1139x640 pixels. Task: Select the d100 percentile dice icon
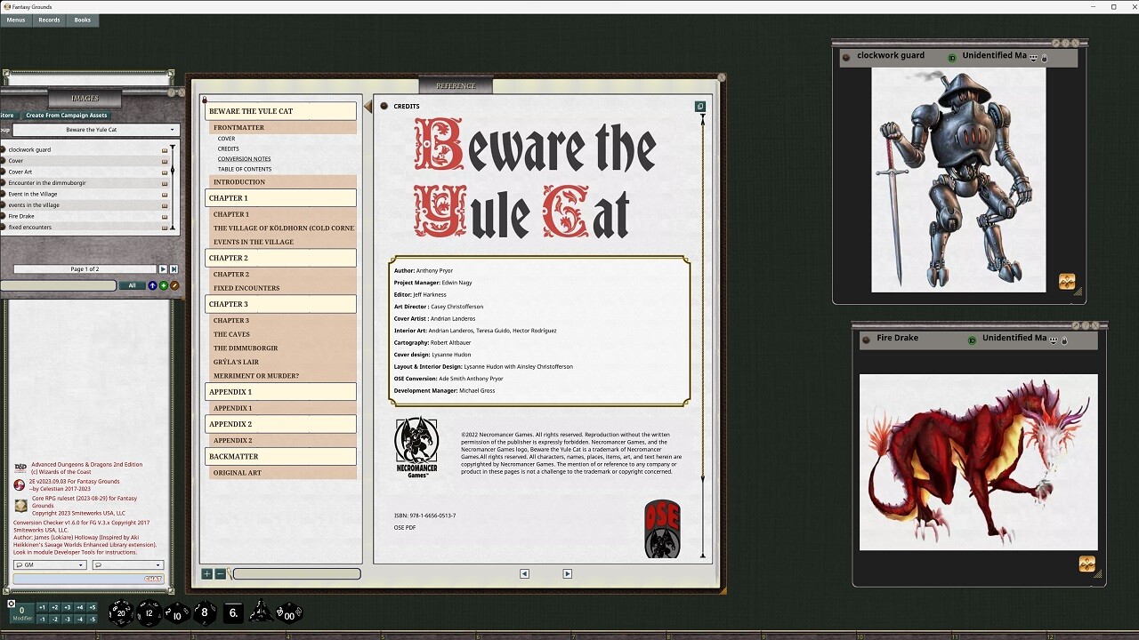pos(291,613)
